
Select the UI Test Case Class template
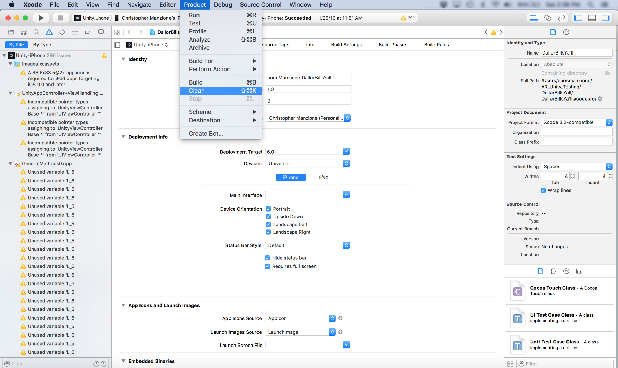tap(559, 318)
